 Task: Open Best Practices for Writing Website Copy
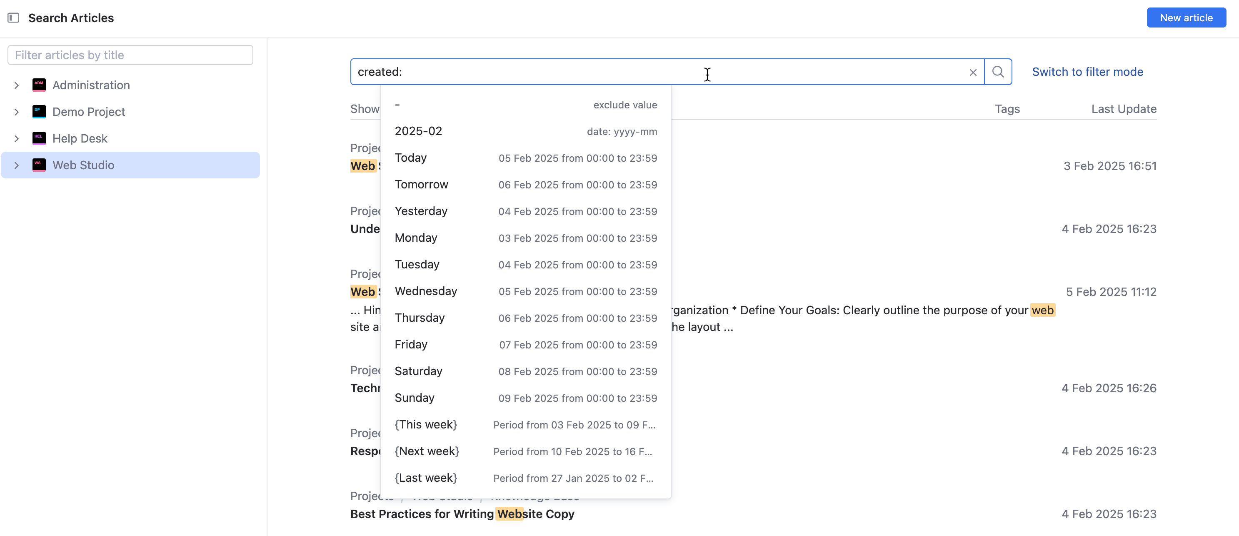[462, 514]
